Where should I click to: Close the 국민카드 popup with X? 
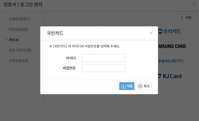pos(151,33)
